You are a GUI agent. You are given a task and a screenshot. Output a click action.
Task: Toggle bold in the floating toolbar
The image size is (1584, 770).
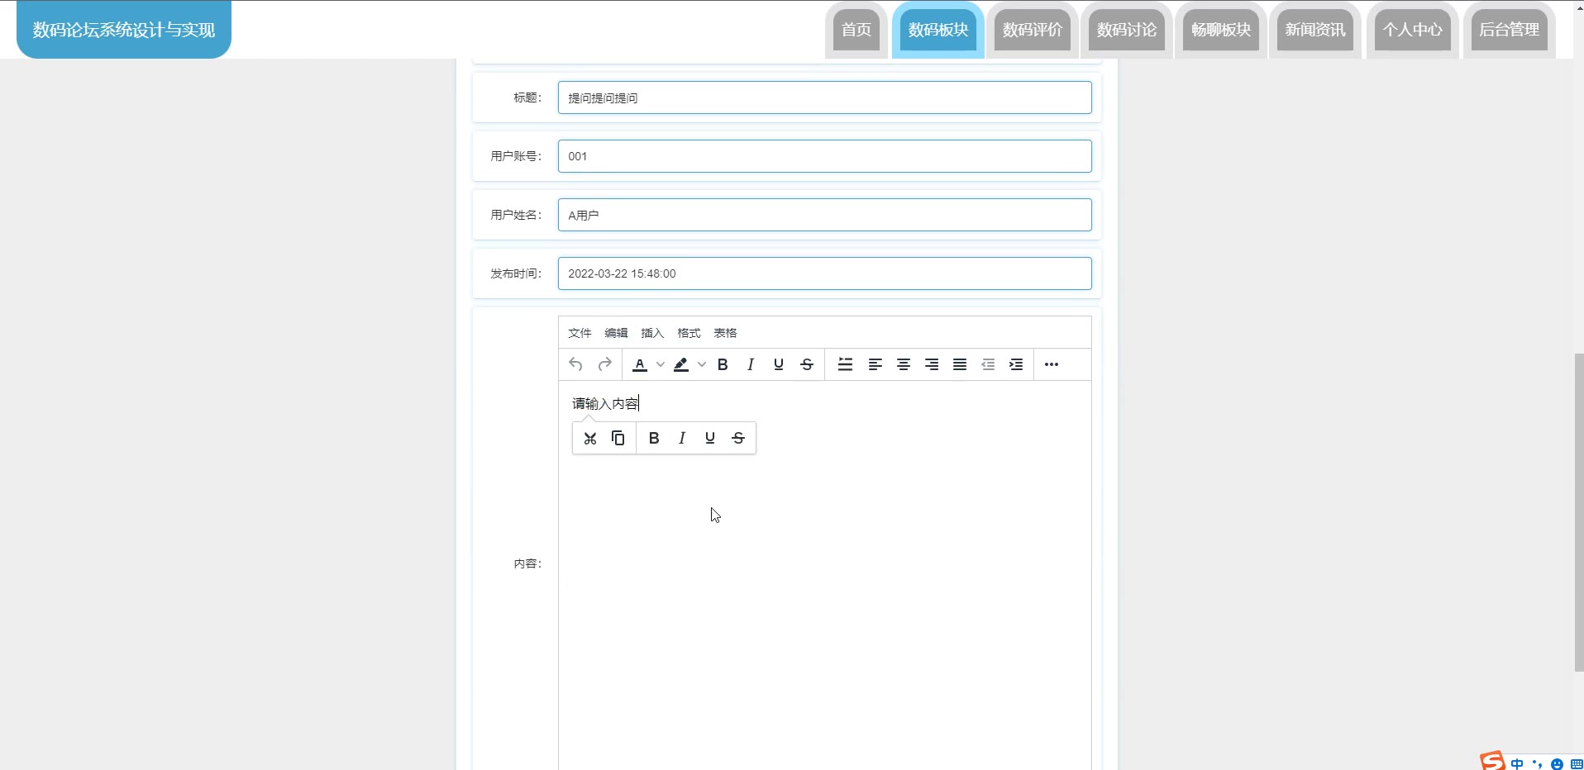[654, 438]
